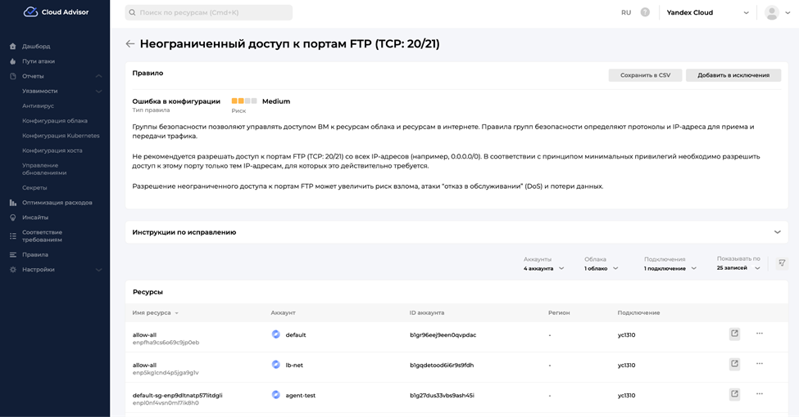The height and width of the screenshot is (417, 799).
Task: Open the accounts filter dropdown
Action: pos(543,268)
